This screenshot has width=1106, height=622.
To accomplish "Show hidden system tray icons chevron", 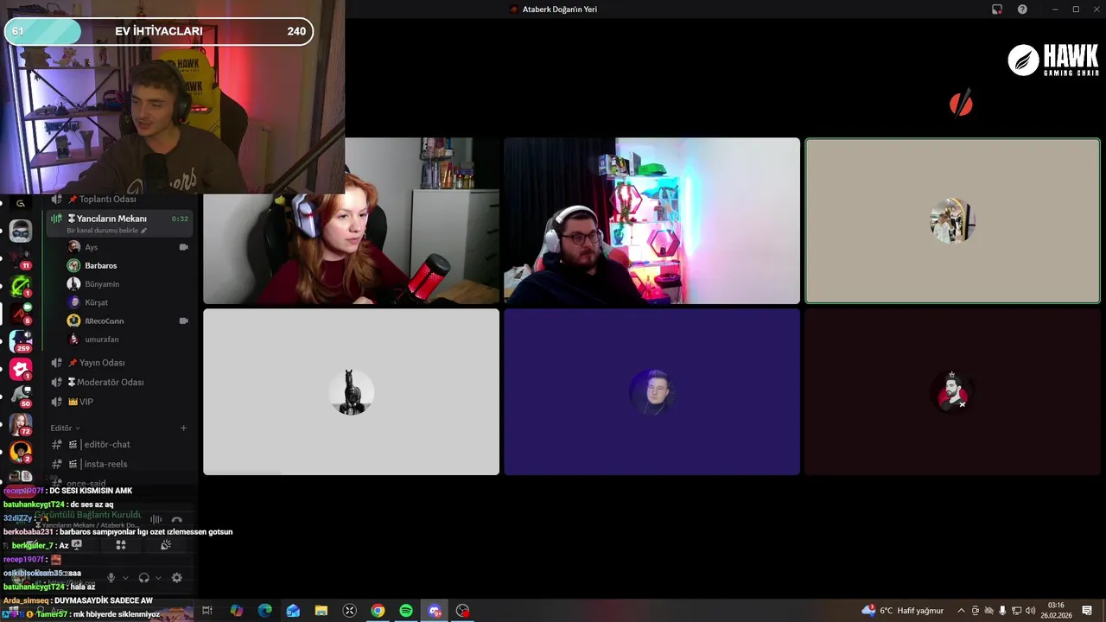I will click(x=961, y=611).
